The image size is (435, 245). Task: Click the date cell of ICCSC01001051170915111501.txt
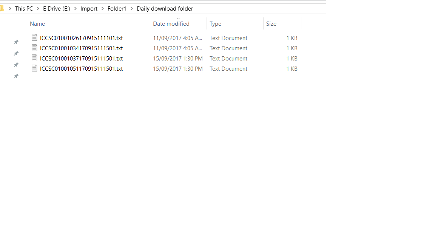178,68
